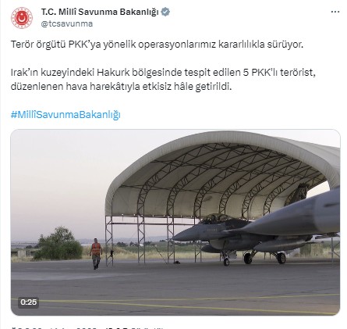The width and height of the screenshot is (347, 329).
Task: Open the T.C. Millî Savunma Bakanlığı display name
Action: coord(100,12)
